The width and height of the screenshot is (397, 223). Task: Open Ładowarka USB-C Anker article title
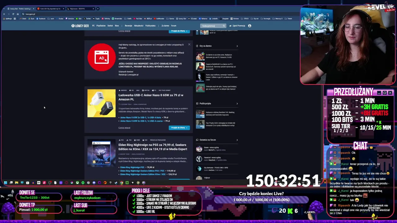click(151, 97)
